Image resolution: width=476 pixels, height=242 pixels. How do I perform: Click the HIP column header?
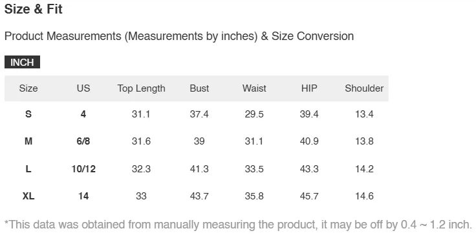pos(309,88)
